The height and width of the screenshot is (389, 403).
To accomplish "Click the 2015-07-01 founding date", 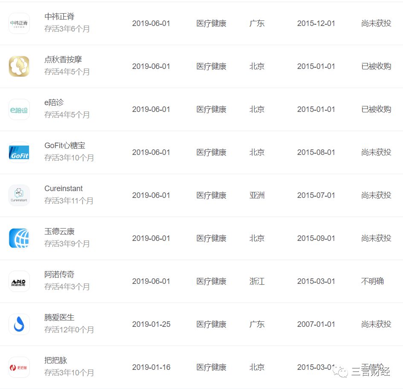I will (316, 195).
